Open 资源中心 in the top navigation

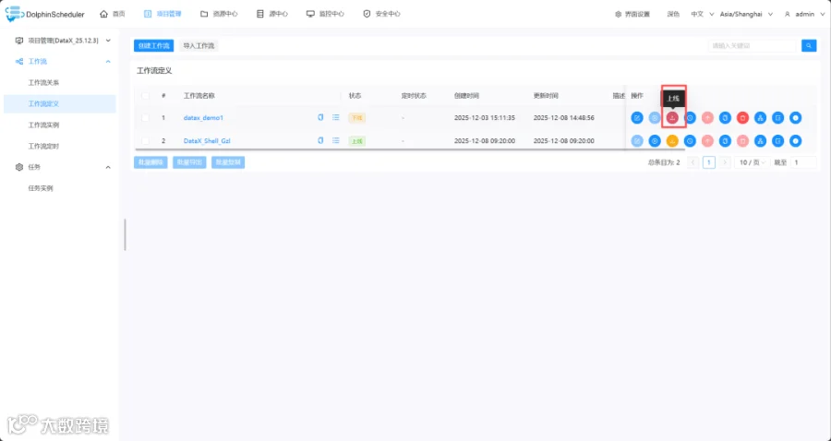pos(219,14)
